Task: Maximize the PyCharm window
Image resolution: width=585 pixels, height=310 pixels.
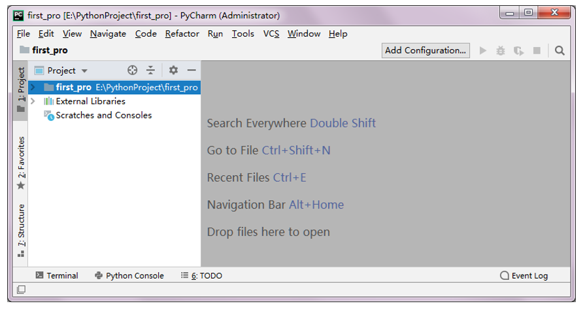Action: tap(528, 12)
